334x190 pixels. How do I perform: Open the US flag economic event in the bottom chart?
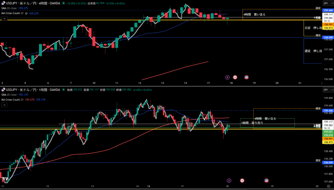pos(266,180)
